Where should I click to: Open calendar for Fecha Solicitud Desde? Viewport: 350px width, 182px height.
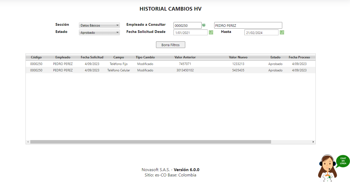(x=211, y=32)
